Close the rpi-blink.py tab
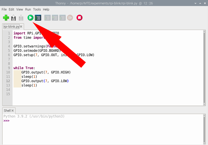The width and height of the screenshot is (208, 145). click(x=21, y=27)
